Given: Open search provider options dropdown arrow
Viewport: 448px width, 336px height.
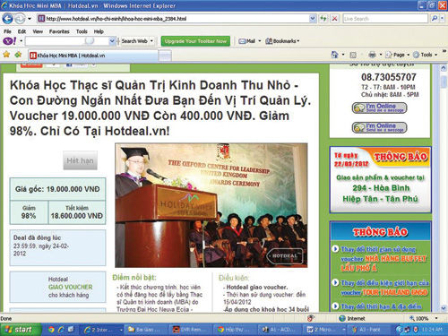Looking at the screenshot, I should tap(443, 19).
